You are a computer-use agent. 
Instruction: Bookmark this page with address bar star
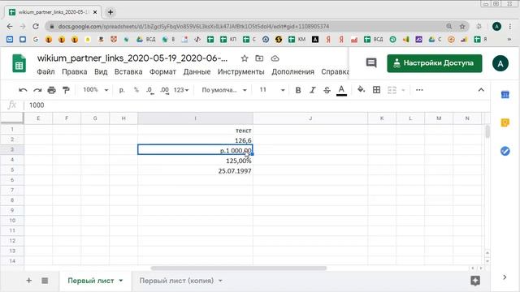(x=462, y=26)
